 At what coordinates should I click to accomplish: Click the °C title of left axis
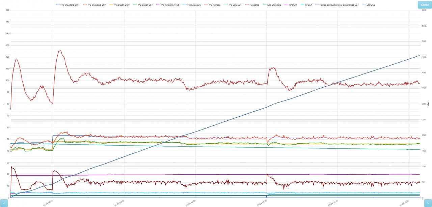(3, 104)
